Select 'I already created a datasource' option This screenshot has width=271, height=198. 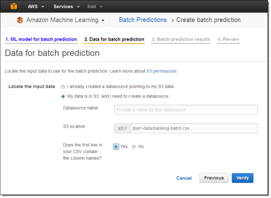click(63, 87)
